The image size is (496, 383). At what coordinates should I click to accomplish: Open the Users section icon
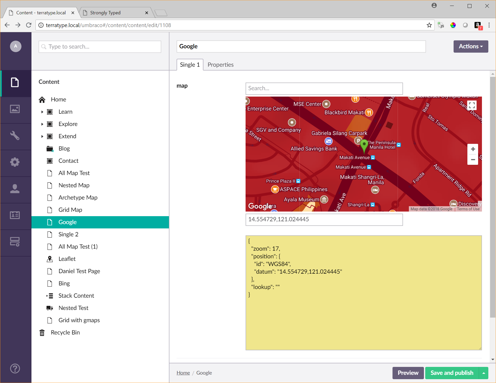15,189
